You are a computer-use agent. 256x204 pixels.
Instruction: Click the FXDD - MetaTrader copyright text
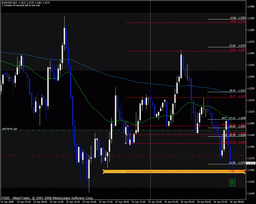point(48,198)
